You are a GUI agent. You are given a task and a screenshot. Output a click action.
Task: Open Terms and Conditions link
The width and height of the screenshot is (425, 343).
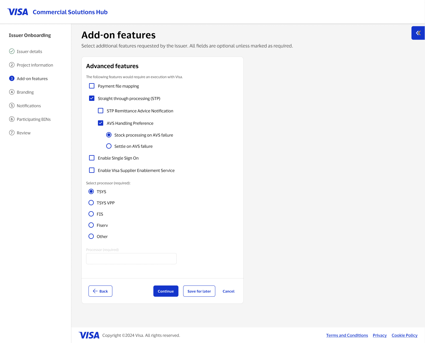point(347,335)
